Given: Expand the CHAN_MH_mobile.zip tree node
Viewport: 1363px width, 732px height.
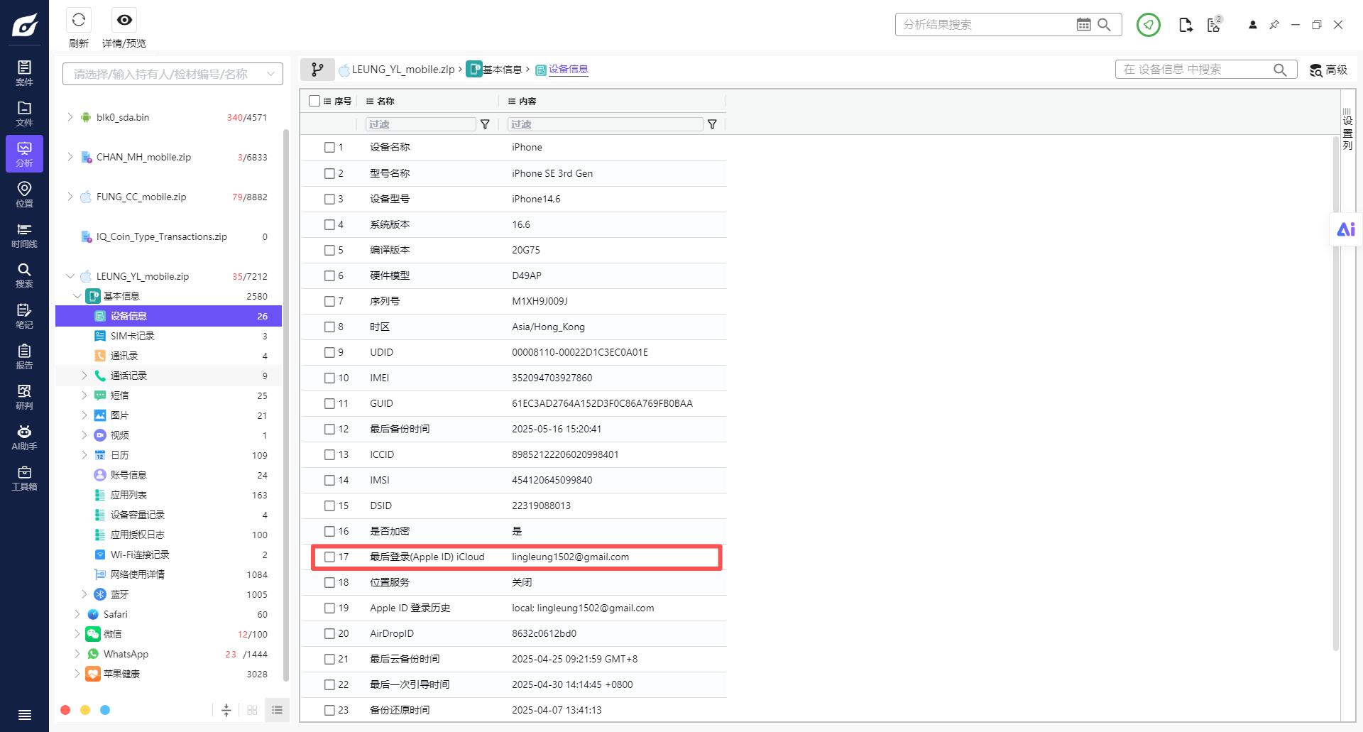Looking at the screenshot, I should (x=70, y=157).
